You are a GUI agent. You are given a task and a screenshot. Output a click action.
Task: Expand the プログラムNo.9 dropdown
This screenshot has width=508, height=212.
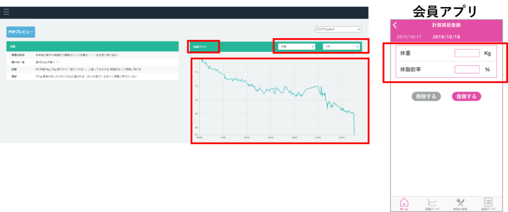[x=338, y=29]
